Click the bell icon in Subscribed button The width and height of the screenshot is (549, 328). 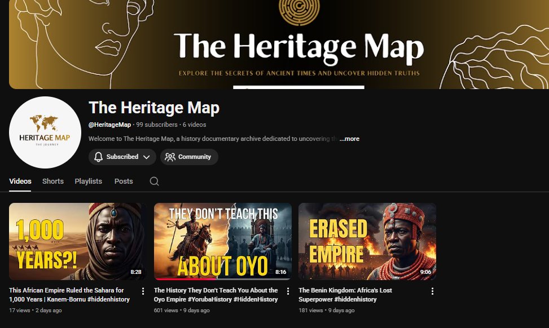tap(98, 157)
